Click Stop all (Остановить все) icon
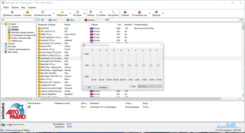 [139, 12]
